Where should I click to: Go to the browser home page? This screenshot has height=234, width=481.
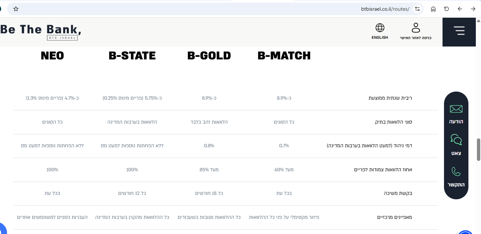[x=433, y=9]
